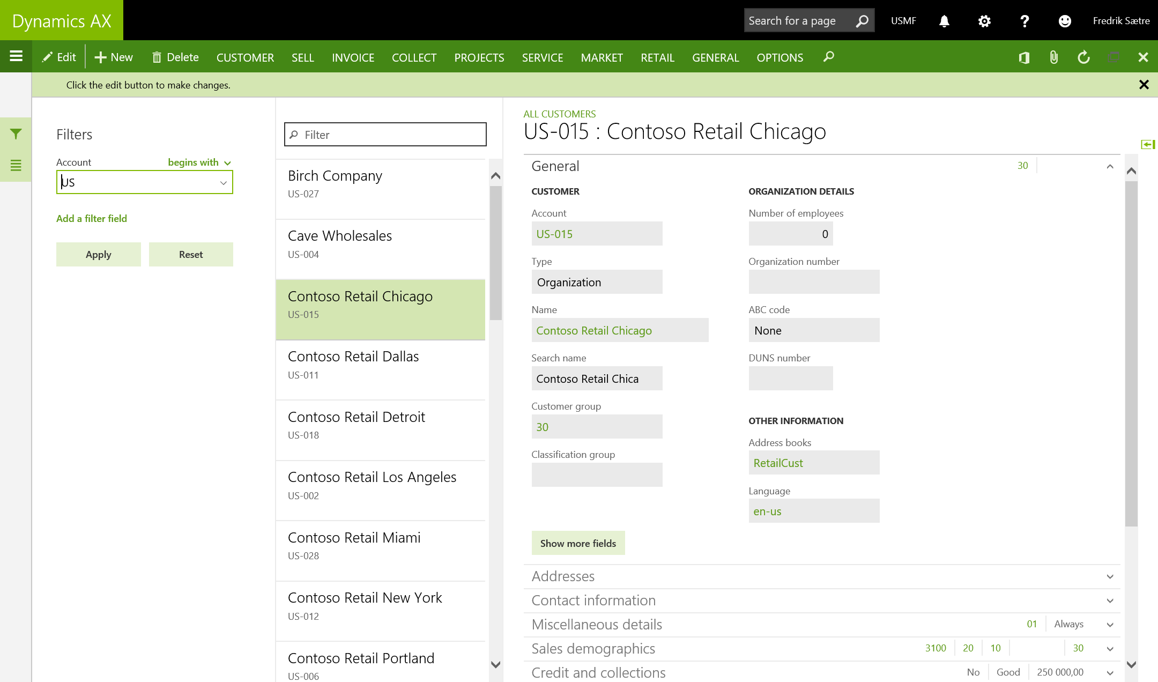Viewport: 1158px width, 682px height.
Task: Click the feedback smiley icon
Action: pyautogui.click(x=1065, y=21)
